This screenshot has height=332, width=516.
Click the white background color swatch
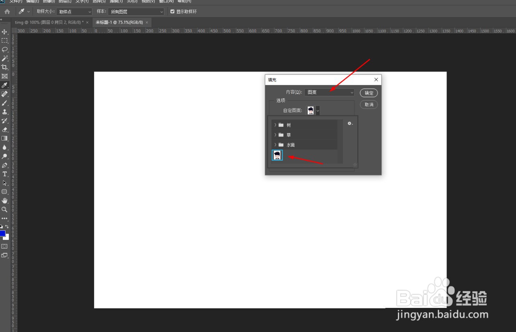[x=7, y=238]
